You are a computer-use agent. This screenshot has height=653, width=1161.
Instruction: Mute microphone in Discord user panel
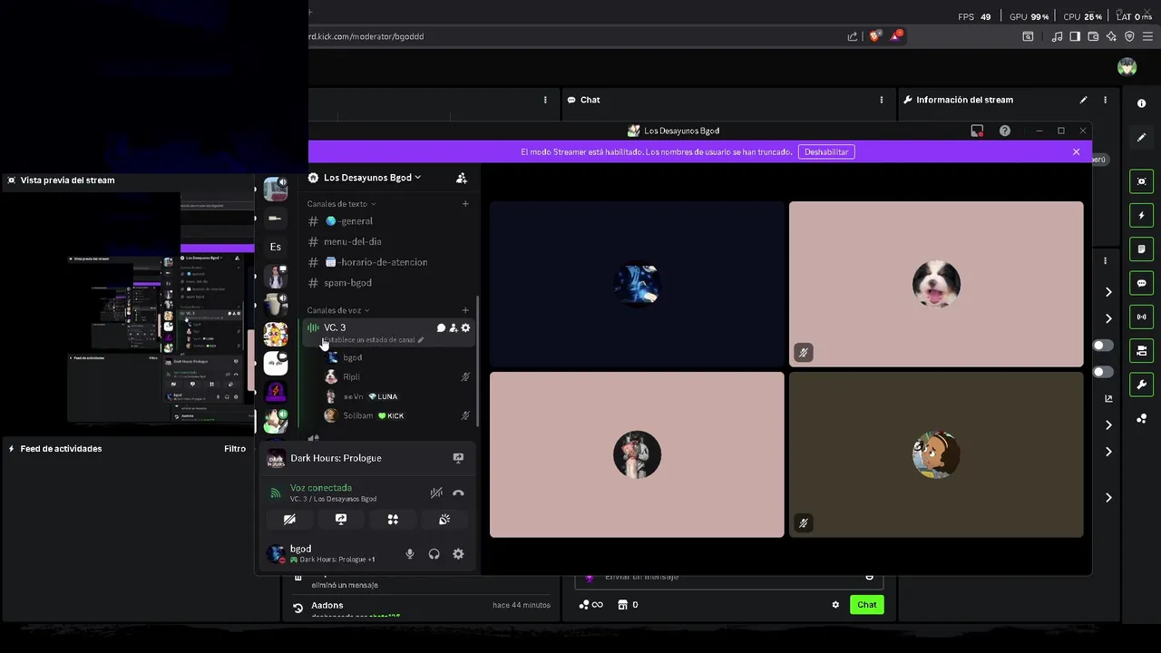410,554
